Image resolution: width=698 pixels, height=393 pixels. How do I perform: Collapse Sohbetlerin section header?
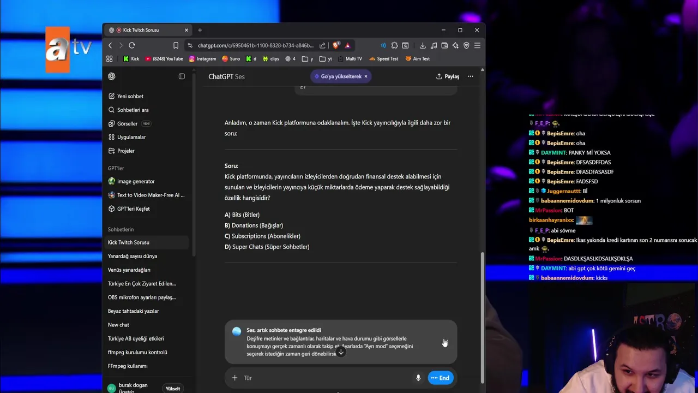tap(121, 229)
